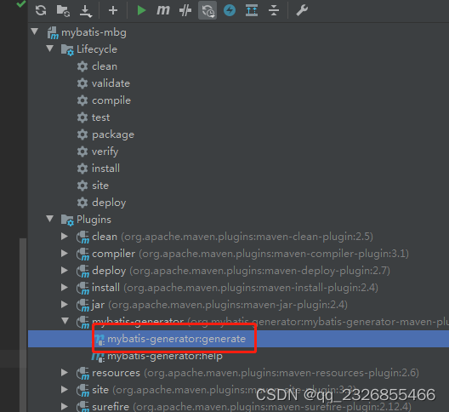Select the validate lifecycle phase
The height and width of the screenshot is (412, 449).
(111, 83)
